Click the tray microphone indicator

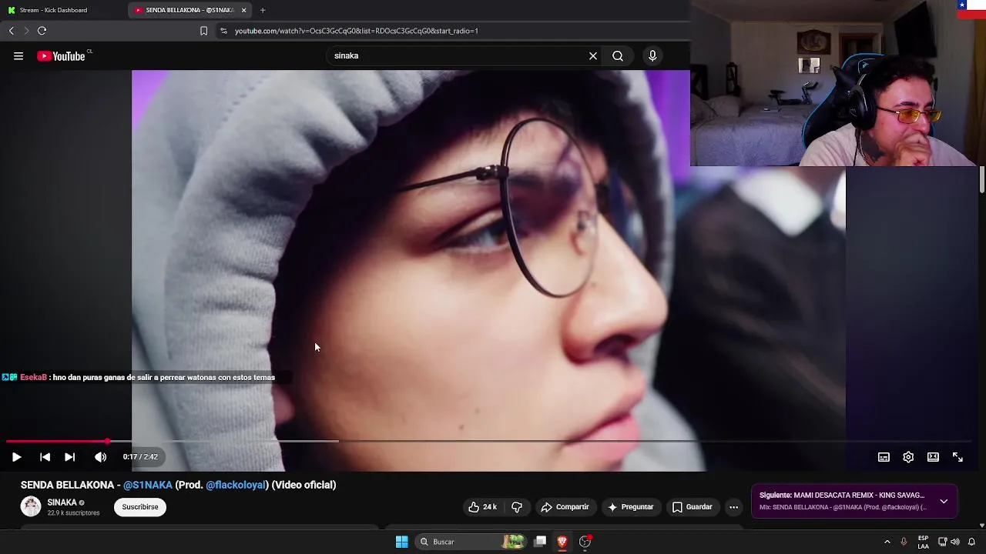(x=904, y=542)
